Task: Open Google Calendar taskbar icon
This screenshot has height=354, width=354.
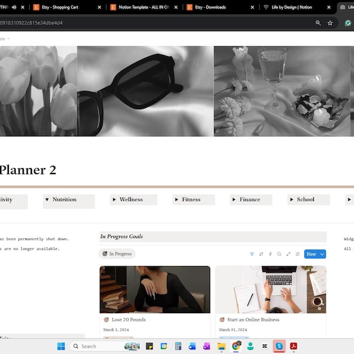Action: [x=163, y=346]
